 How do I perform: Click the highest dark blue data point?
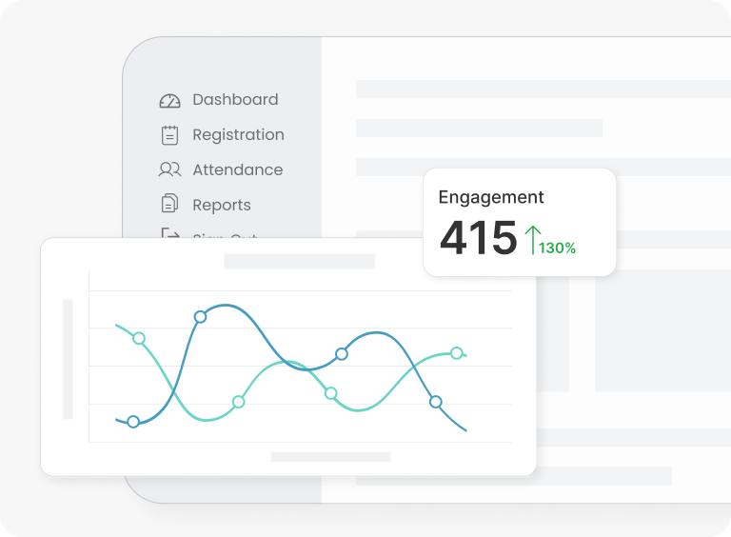point(200,316)
